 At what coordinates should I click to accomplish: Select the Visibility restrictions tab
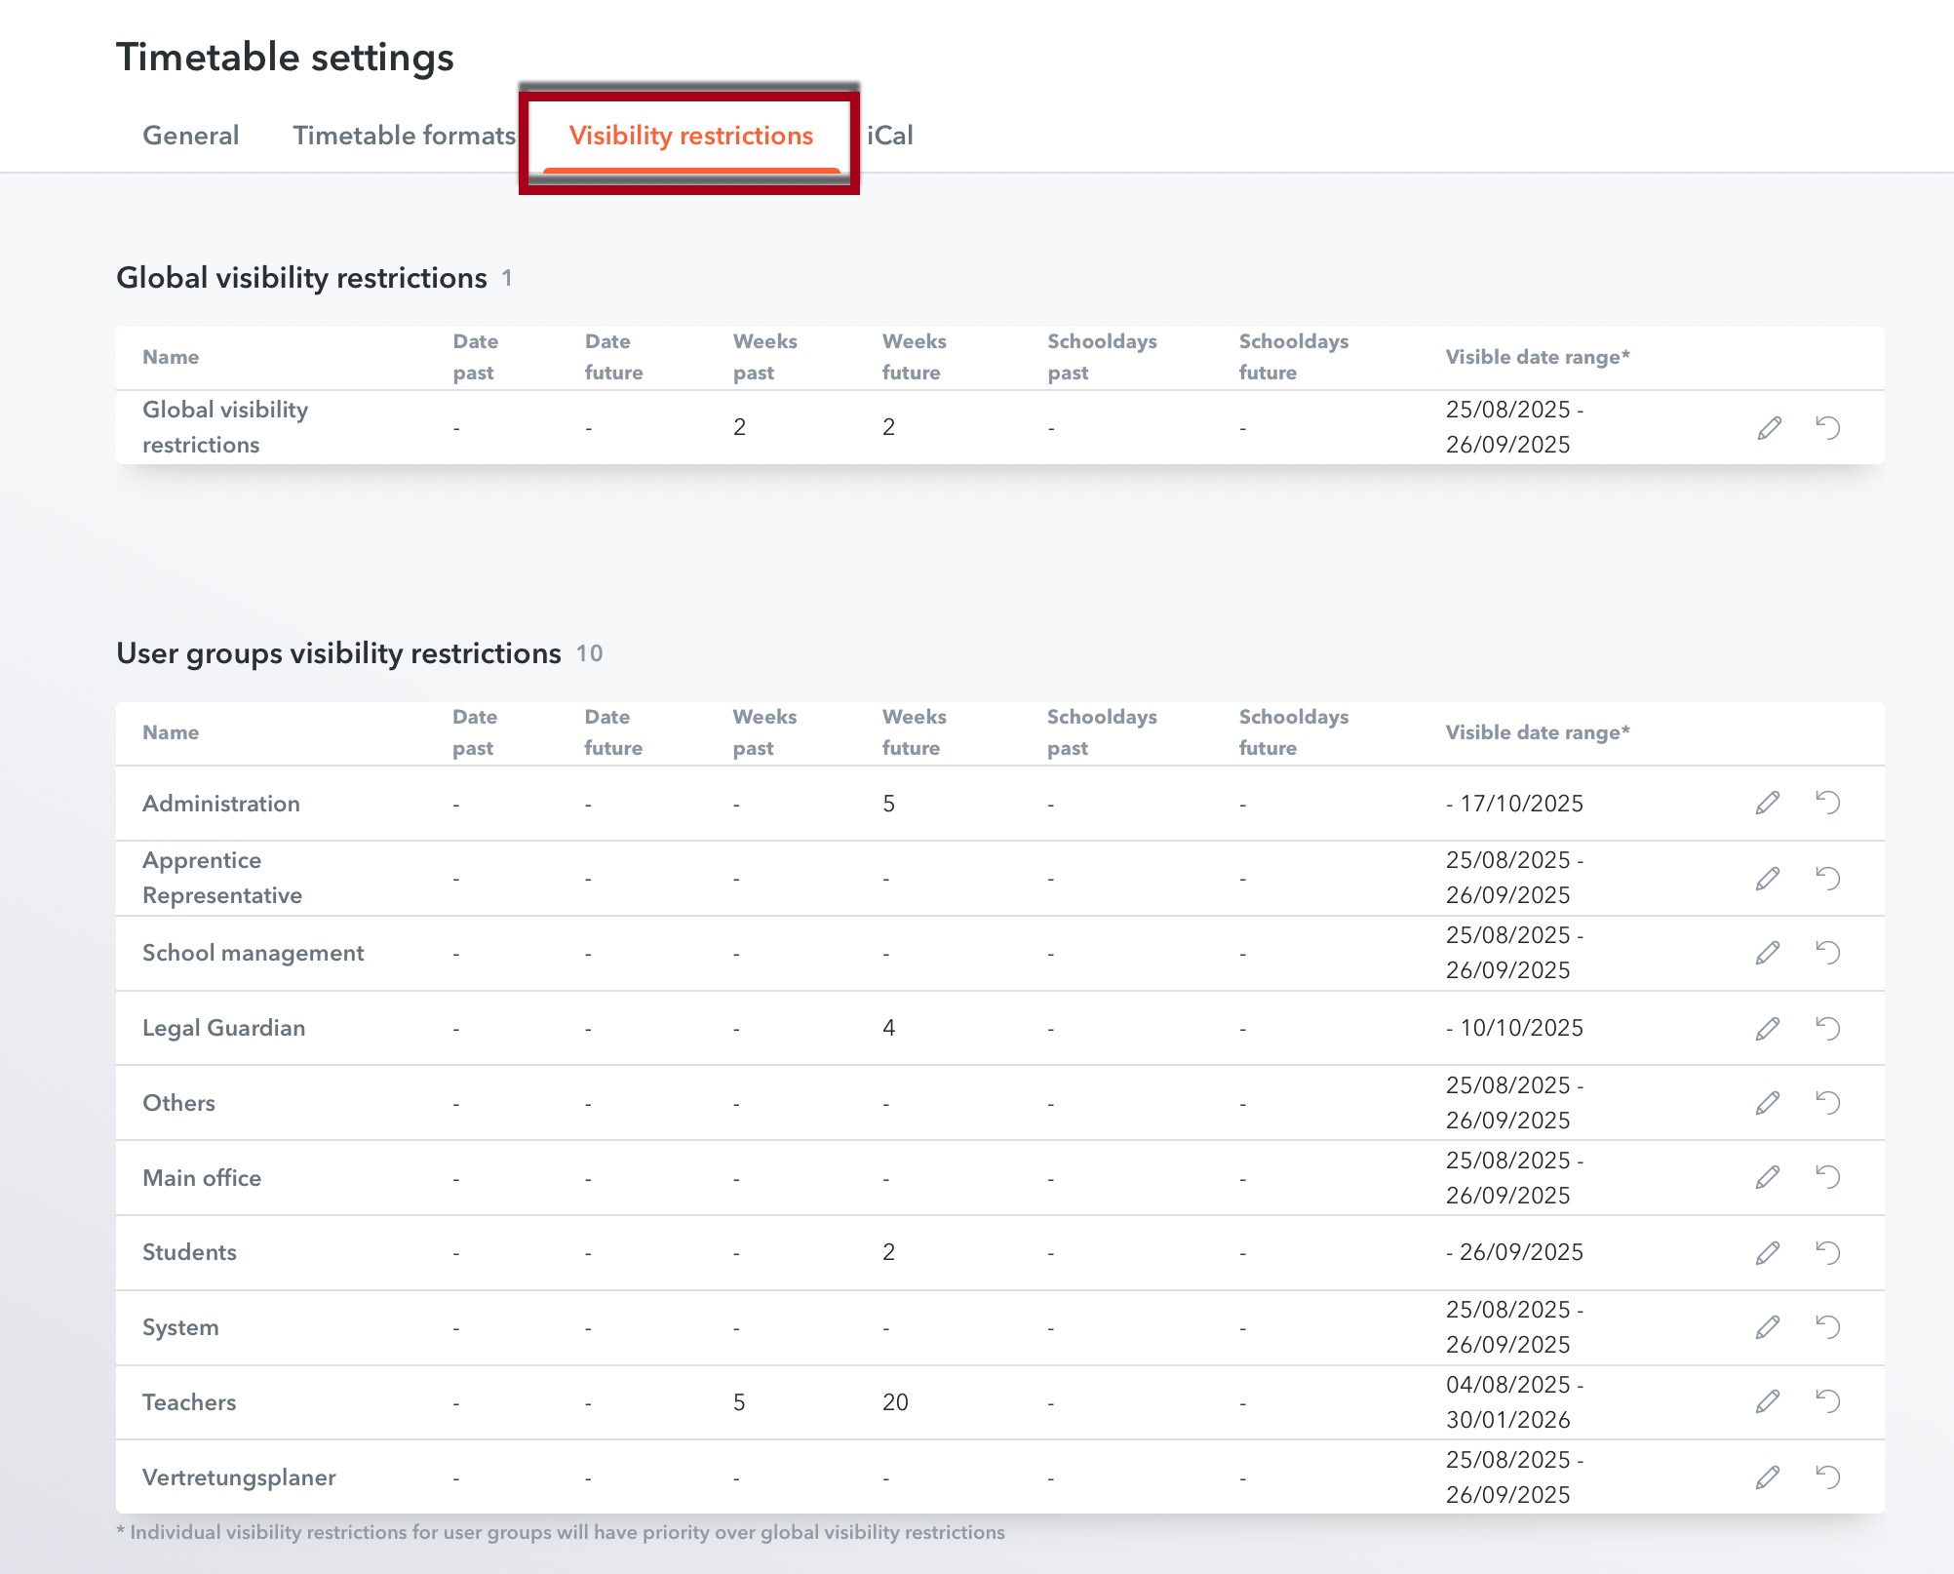click(x=690, y=136)
